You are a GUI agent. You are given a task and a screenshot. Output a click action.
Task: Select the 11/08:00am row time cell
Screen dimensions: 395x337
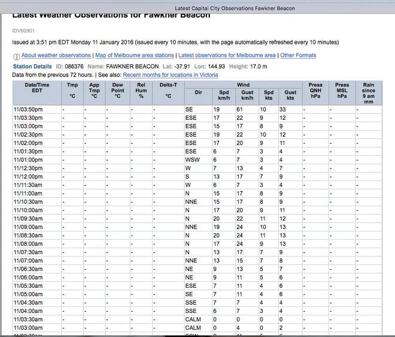[37, 244]
